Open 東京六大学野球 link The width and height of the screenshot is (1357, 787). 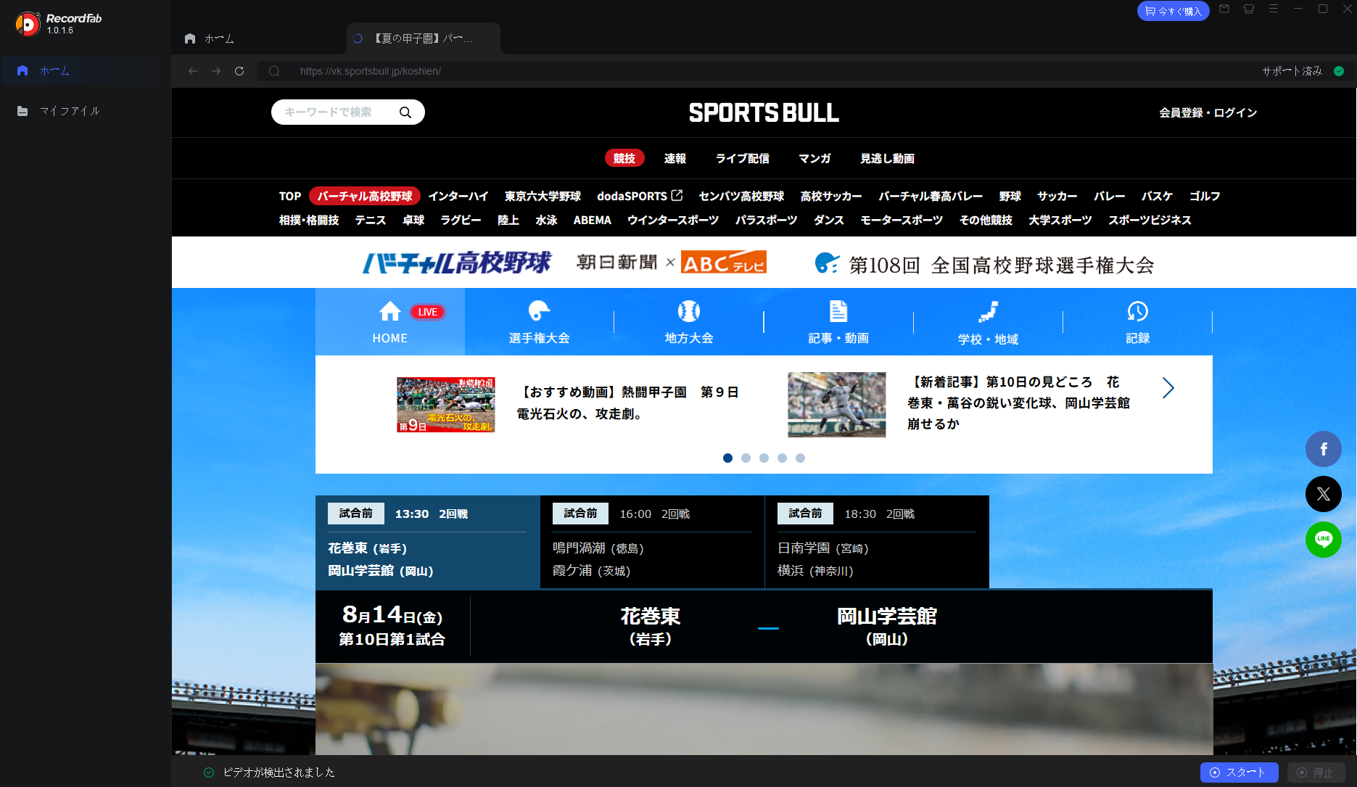tap(543, 196)
